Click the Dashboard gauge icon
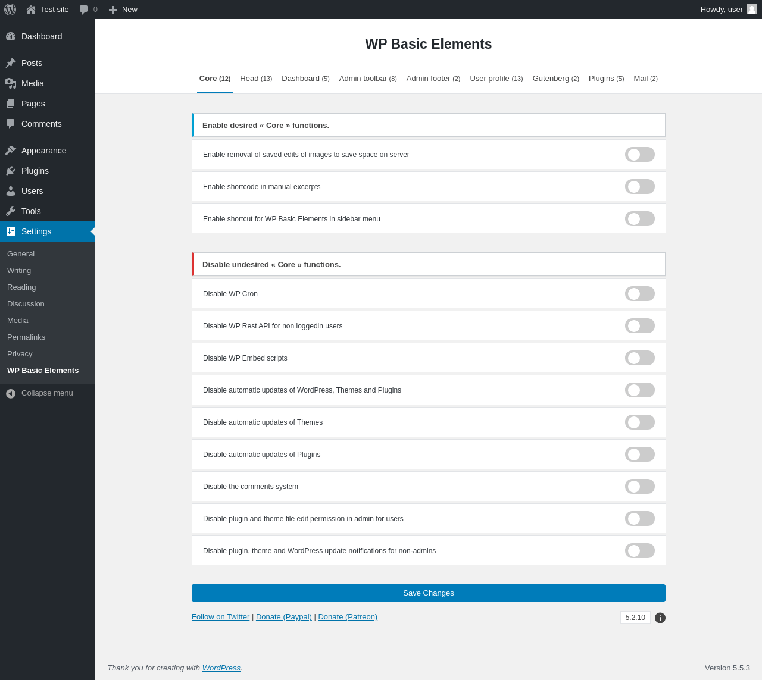The width and height of the screenshot is (762, 680). point(11,36)
